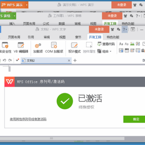Open Macro Security settings in Writer ribbon
The width and height of the screenshot is (145, 145).
pos(5,48)
